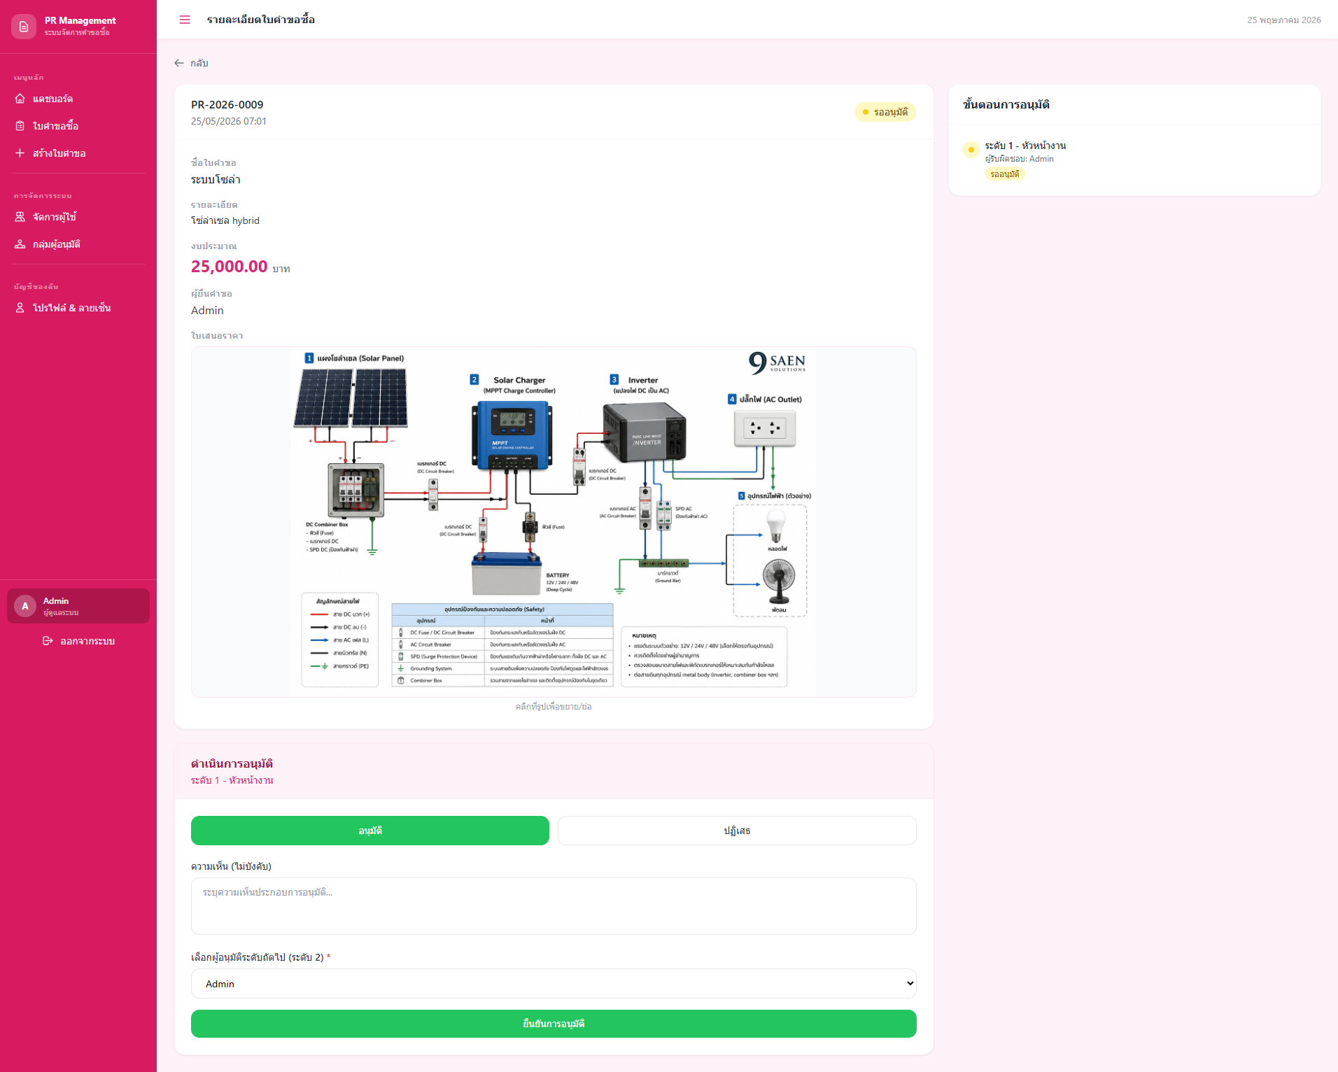
Task: Click the PR-2026-0009 request number
Action: click(x=227, y=105)
